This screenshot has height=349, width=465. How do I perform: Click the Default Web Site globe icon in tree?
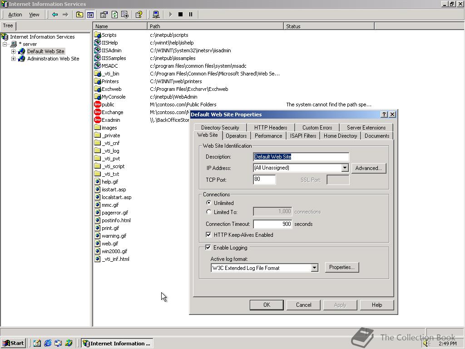click(22, 51)
